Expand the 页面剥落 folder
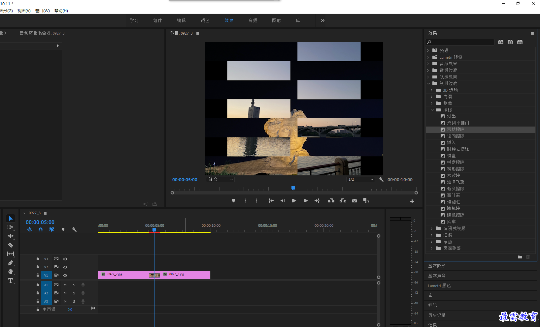Viewport: 540px width, 327px height. (432, 248)
